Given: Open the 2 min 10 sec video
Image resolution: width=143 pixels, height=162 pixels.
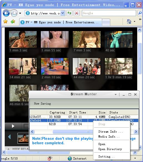Looking at the screenshot, I should 55,66.
